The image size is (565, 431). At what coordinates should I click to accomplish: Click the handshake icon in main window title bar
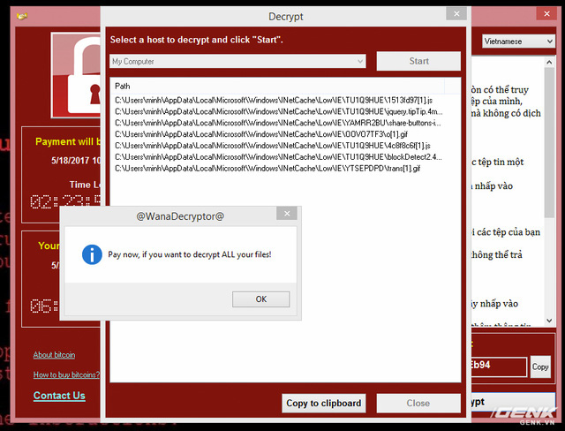[22, 16]
